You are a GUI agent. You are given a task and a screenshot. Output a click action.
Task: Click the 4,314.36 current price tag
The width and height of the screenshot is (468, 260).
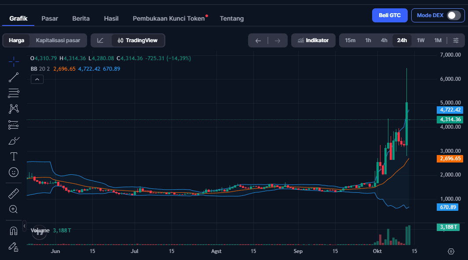point(450,119)
